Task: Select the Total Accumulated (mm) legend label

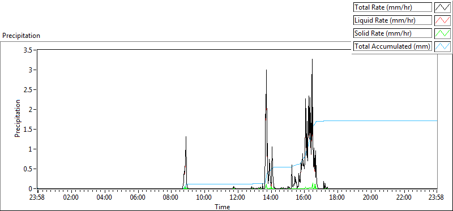Action: click(x=392, y=46)
